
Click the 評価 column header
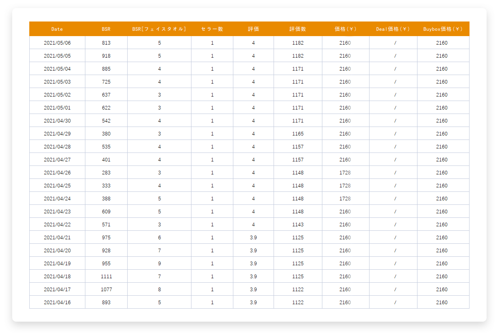tap(253, 29)
